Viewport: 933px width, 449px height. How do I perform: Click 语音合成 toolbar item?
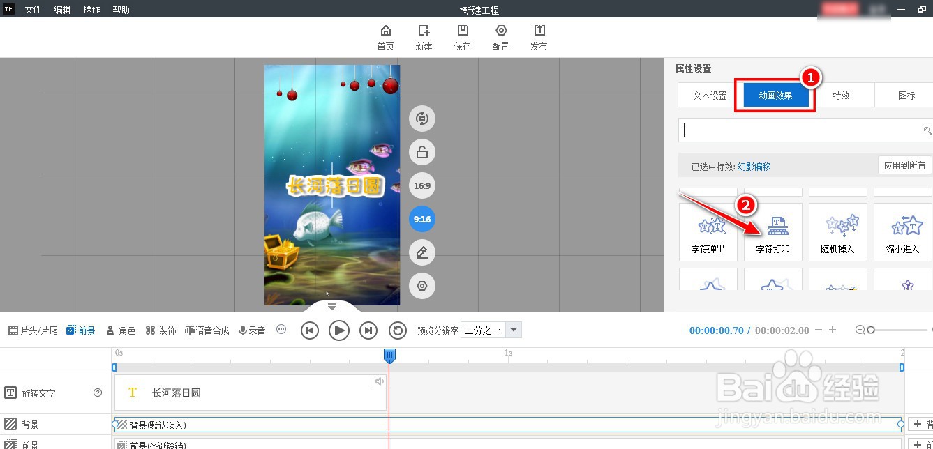click(207, 330)
